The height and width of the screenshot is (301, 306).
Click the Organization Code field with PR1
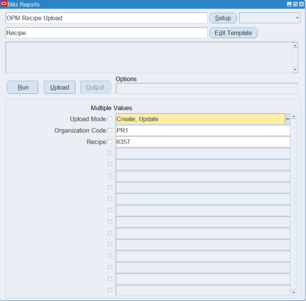click(203, 131)
